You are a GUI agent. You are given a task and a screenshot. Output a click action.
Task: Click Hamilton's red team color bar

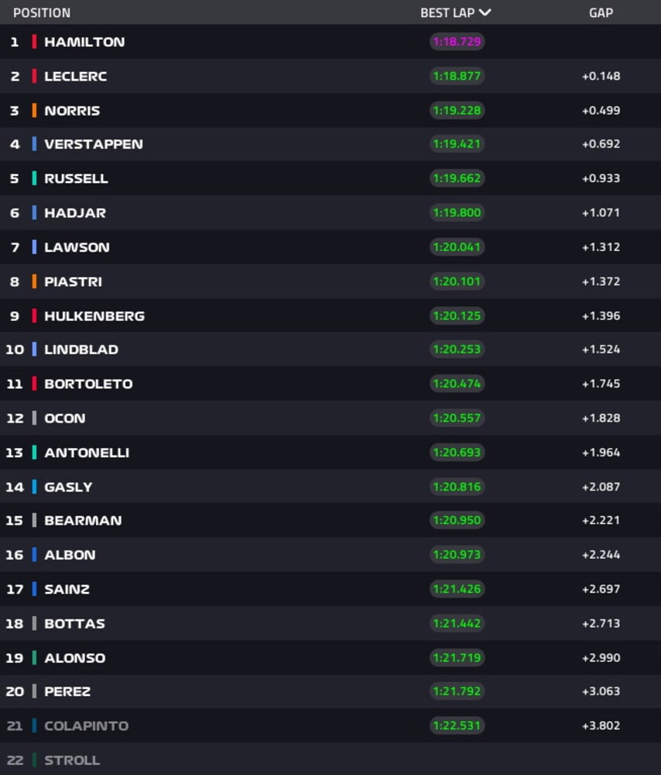[34, 42]
